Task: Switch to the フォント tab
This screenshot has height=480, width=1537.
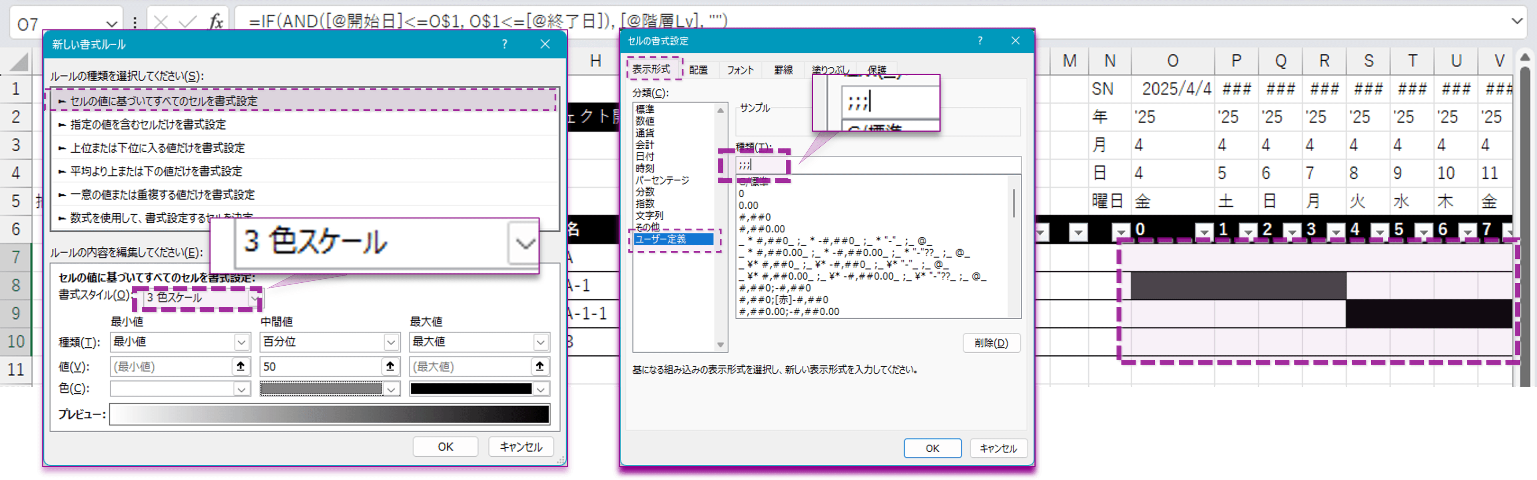Action: click(x=740, y=70)
